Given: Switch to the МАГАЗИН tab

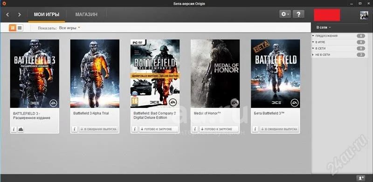Looking at the screenshot, I should point(86,14).
